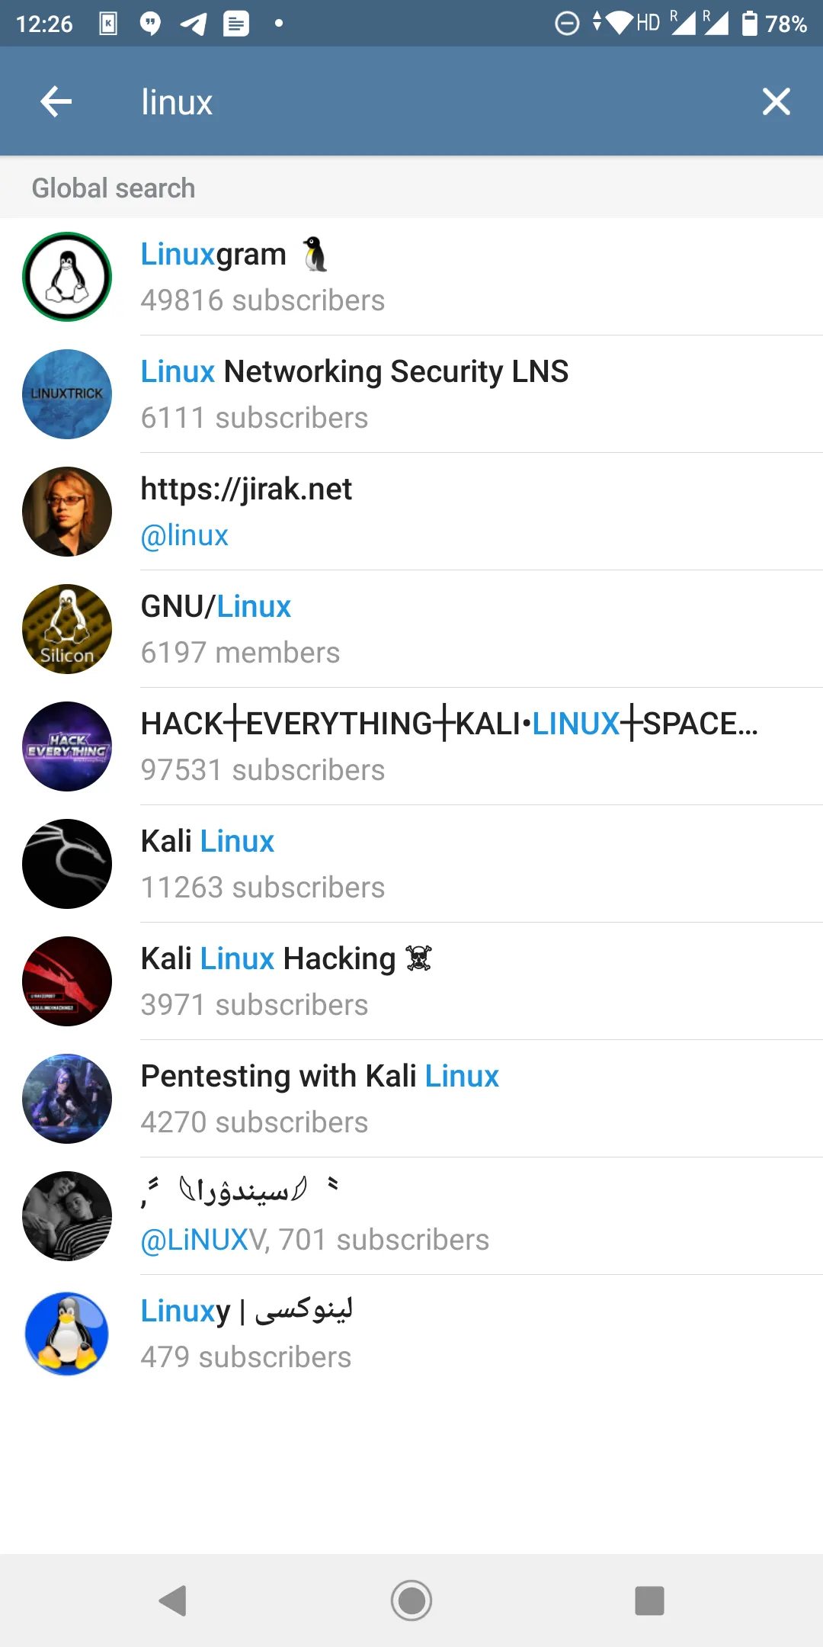The width and height of the screenshot is (823, 1647).
Task: Tap Kali Linux dragon logo avatar
Action: [x=67, y=864]
